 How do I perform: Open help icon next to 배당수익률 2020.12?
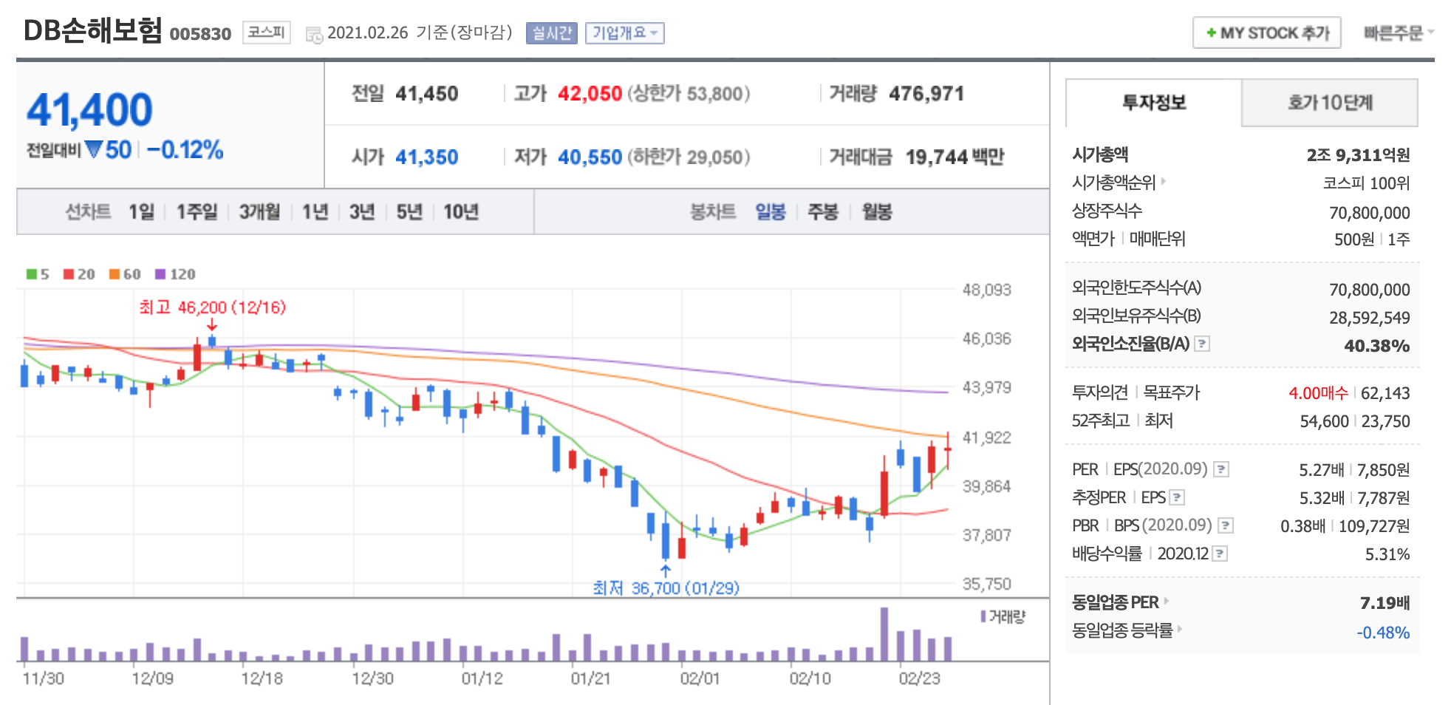point(1220,554)
